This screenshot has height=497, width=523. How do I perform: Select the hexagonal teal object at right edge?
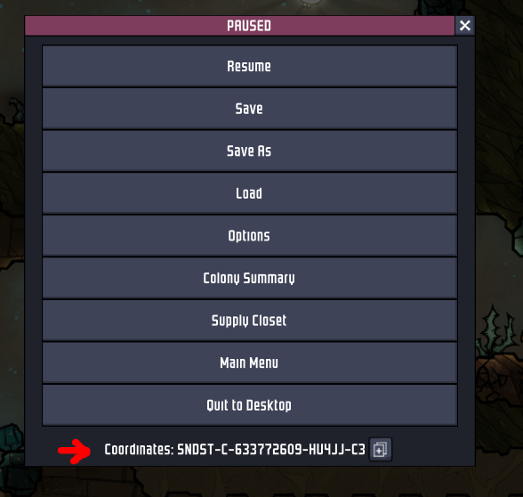[518, 240]
